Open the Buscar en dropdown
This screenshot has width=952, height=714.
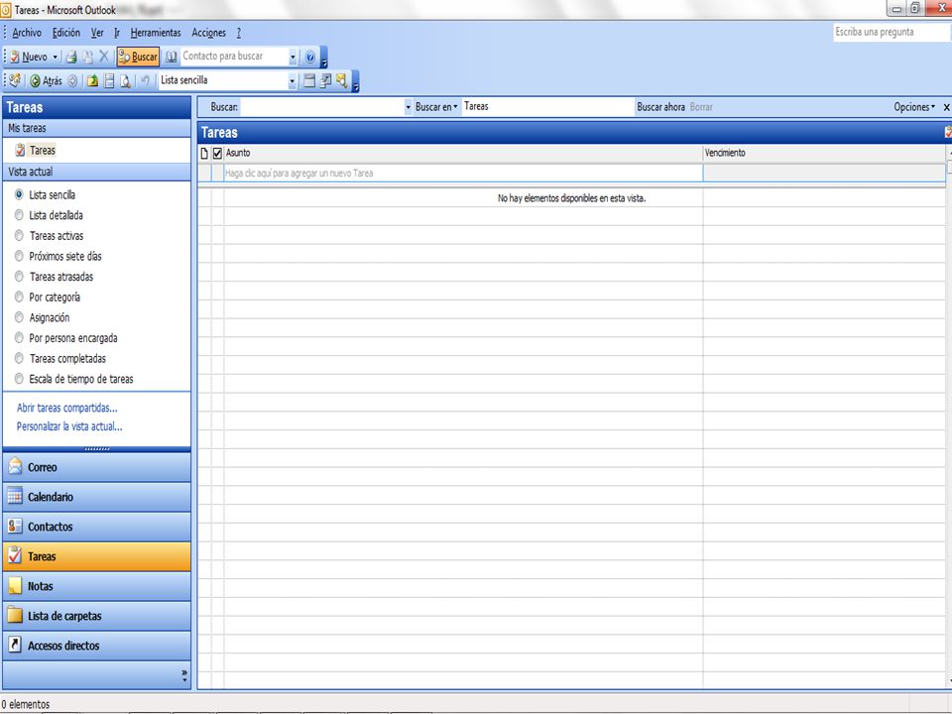click(436, 107)
